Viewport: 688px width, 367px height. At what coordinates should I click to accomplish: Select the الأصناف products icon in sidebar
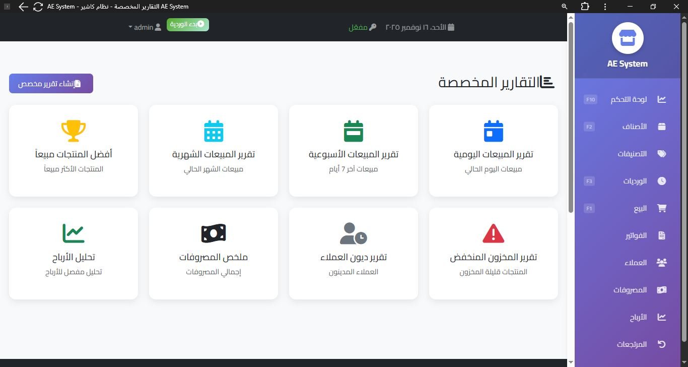[662, 127]
